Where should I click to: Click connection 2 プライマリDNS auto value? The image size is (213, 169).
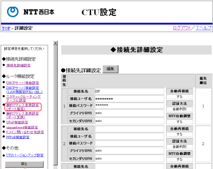[x=130, y=151]
